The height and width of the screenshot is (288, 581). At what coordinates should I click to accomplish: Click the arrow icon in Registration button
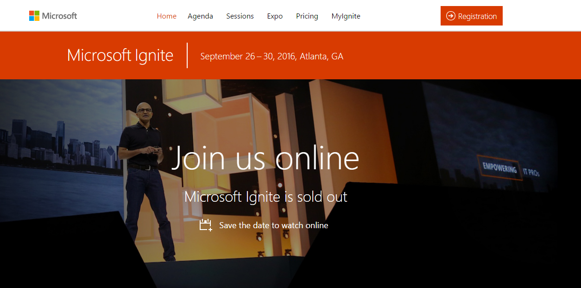[450, 16]
